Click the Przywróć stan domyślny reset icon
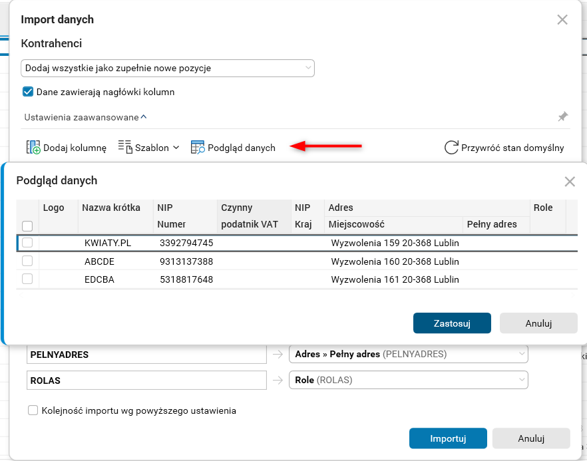This screenshot has height=461, width=587. [x=451, y=148]
